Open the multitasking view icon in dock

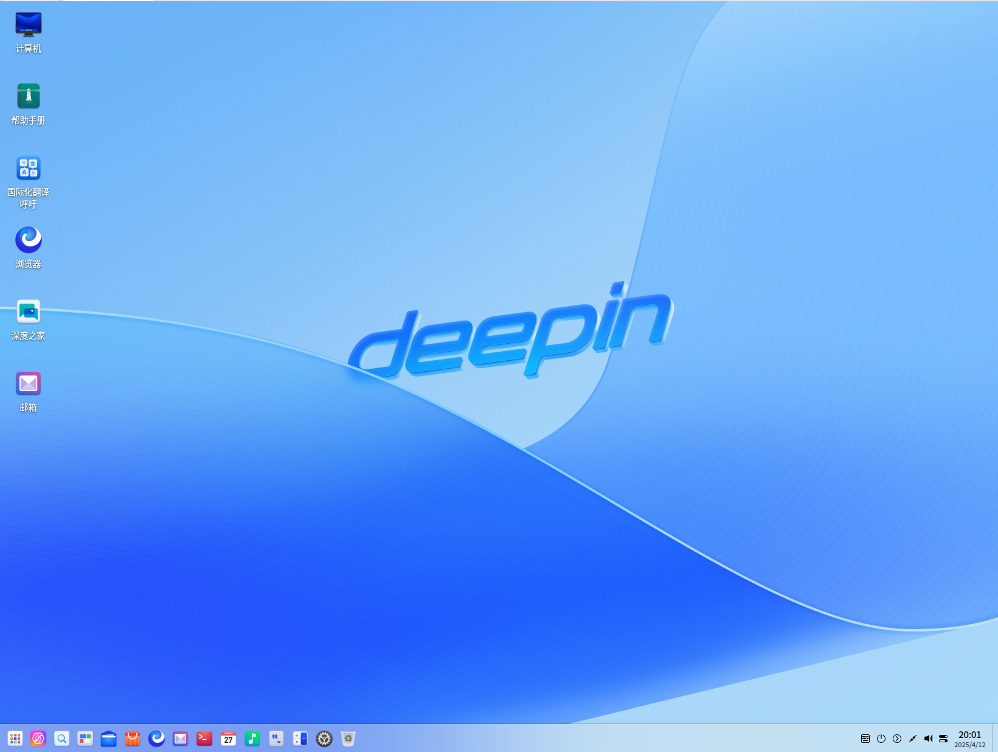click(85, 739)
